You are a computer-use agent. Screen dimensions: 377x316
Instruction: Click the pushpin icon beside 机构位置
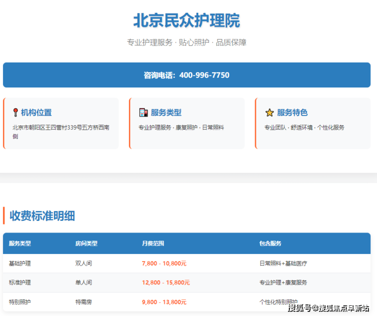pyautogui.click(x=16, y=112)
